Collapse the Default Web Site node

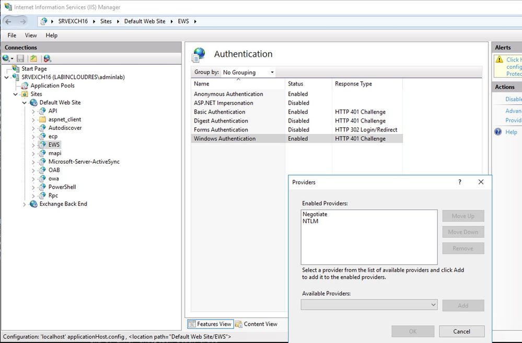click(25, 103)
